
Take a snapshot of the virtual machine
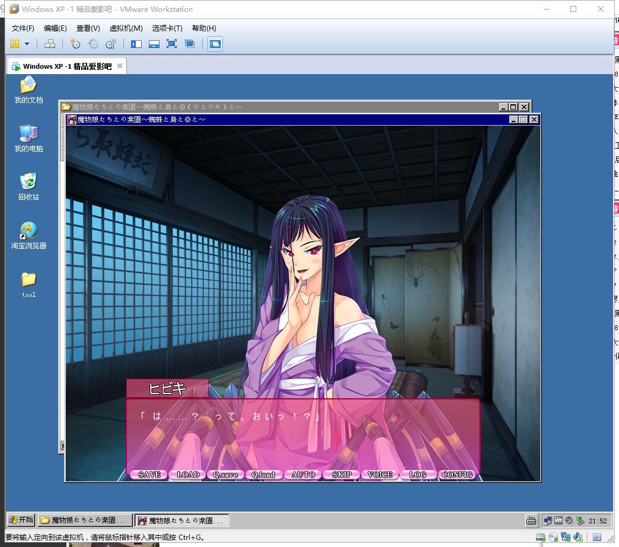coord(75,44)
